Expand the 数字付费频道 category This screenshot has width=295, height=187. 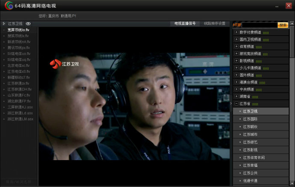[x=236, y=32]
